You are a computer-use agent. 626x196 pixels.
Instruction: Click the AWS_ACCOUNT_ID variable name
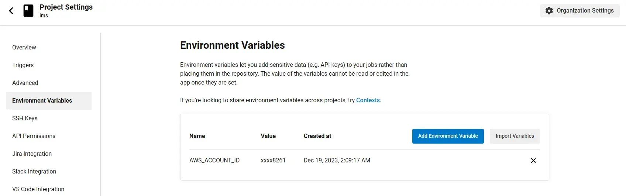[214, 161]
